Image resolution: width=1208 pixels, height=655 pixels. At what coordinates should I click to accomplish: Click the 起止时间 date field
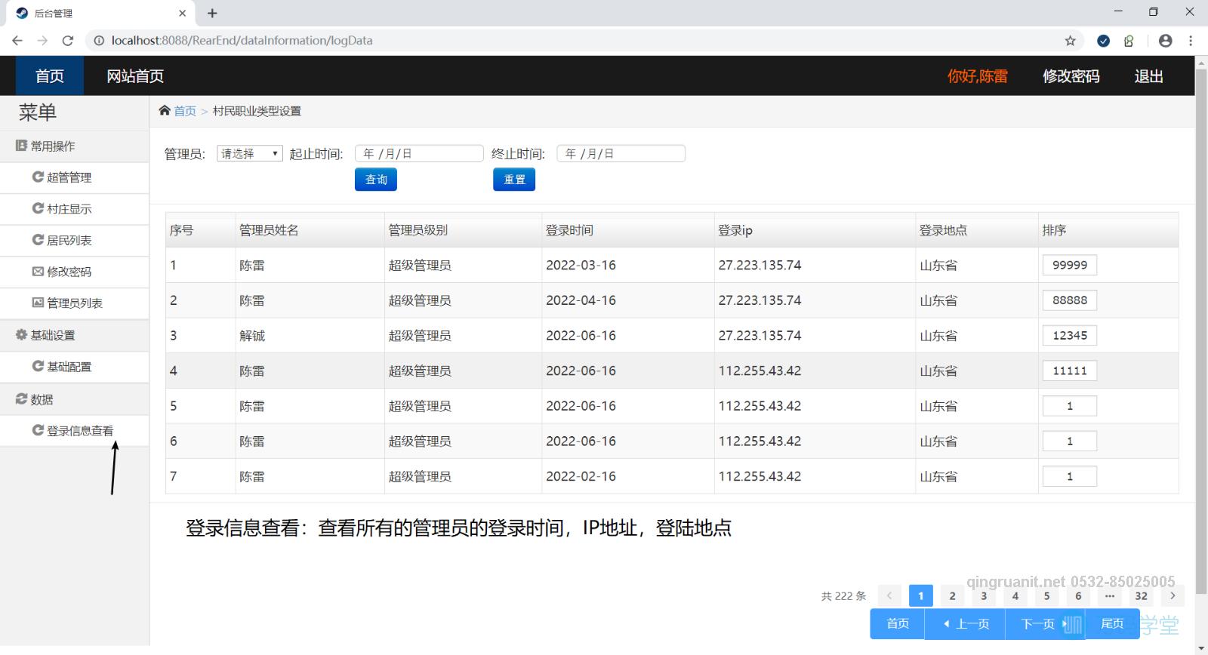pyautogui.click(x=419, y=153)
